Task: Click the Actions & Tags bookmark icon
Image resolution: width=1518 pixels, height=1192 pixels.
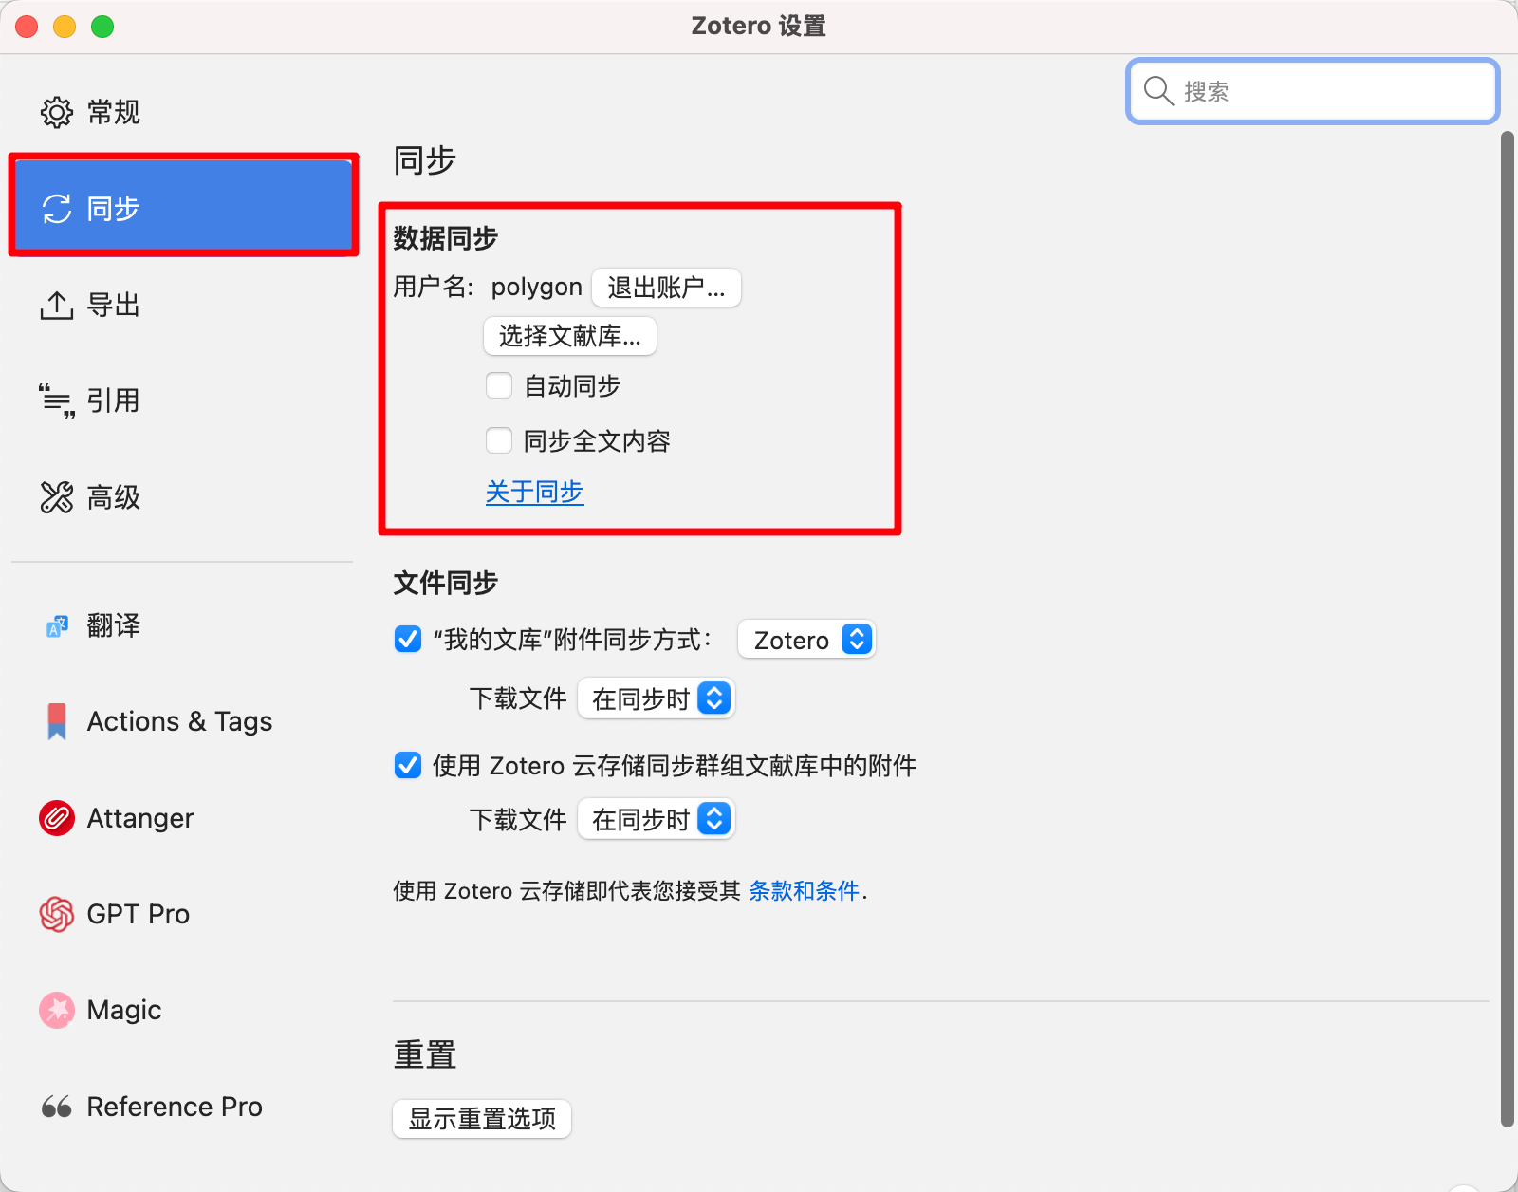Action: click(x=57, y=721)
